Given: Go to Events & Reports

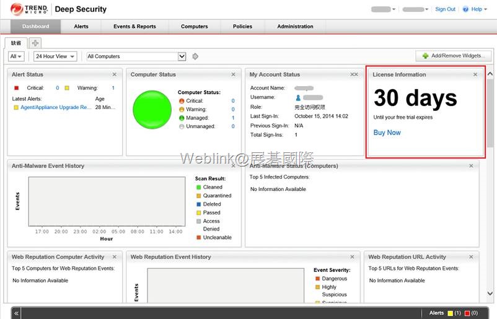Looking at the screenshot, I should [134, 26].
